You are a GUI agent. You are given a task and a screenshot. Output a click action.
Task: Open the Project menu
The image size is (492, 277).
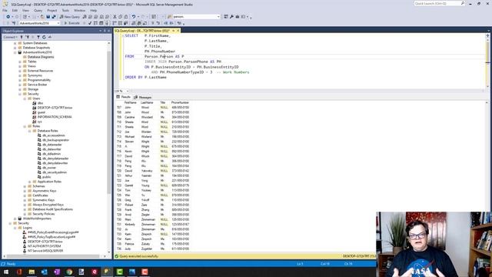tap(52, 10)
